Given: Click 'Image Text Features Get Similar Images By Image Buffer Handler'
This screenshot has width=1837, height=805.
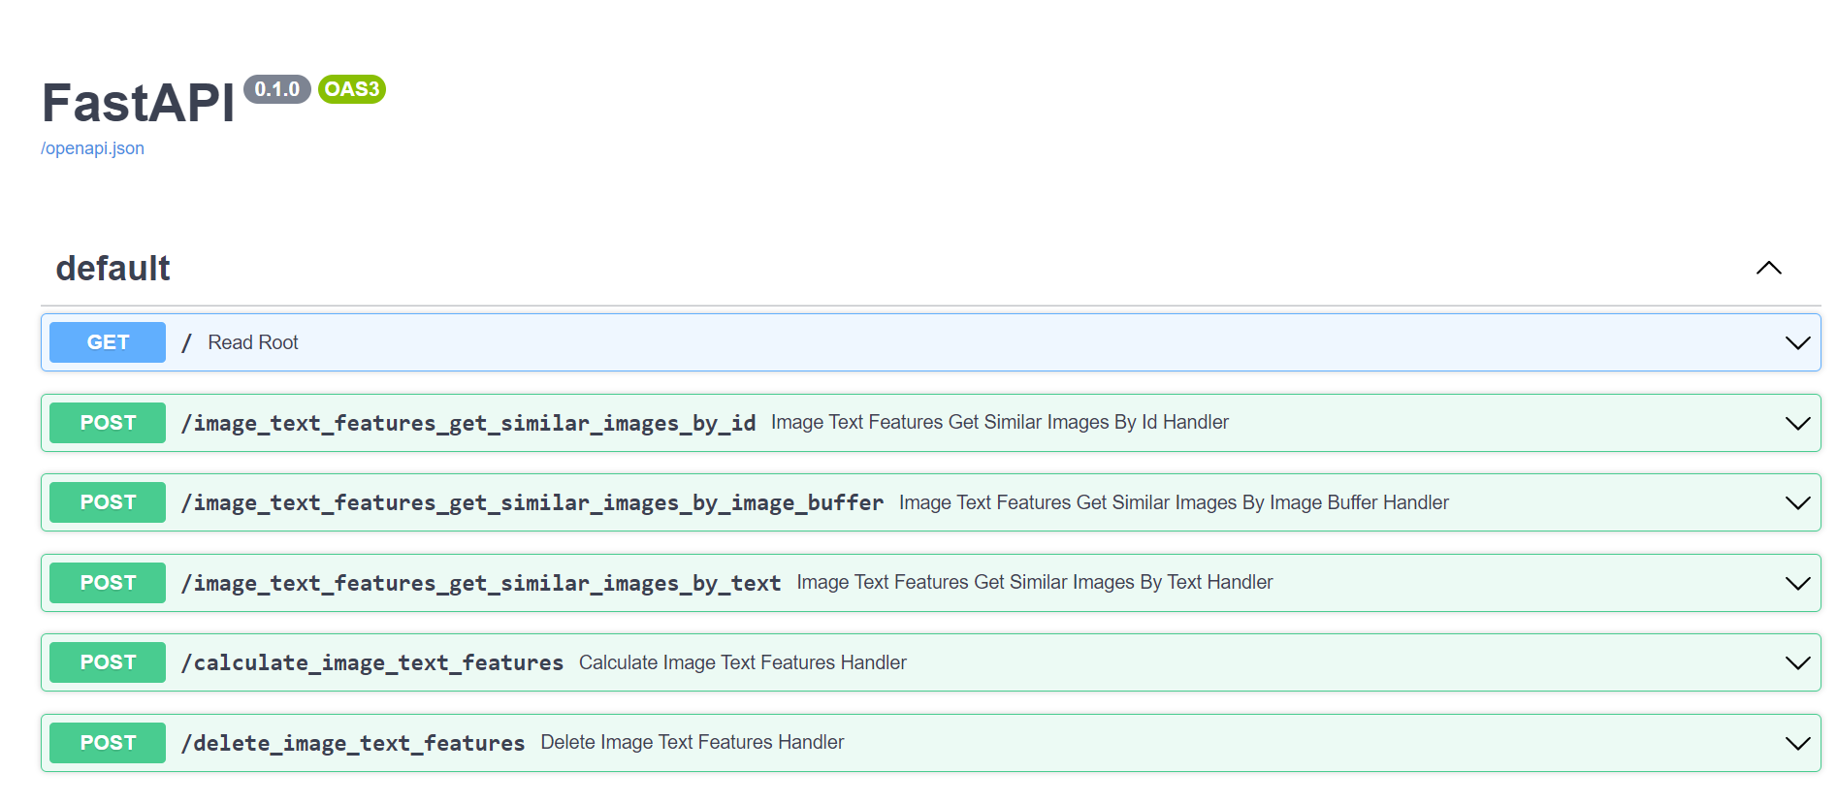Looking at the screenshot, I should (1174, 502).
